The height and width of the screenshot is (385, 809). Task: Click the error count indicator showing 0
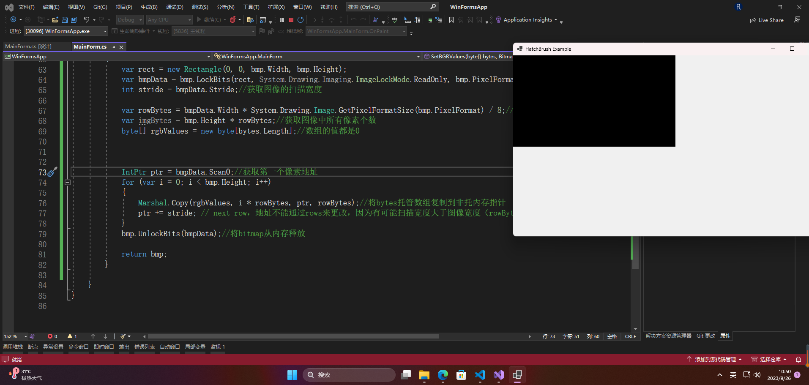(52, 336)
